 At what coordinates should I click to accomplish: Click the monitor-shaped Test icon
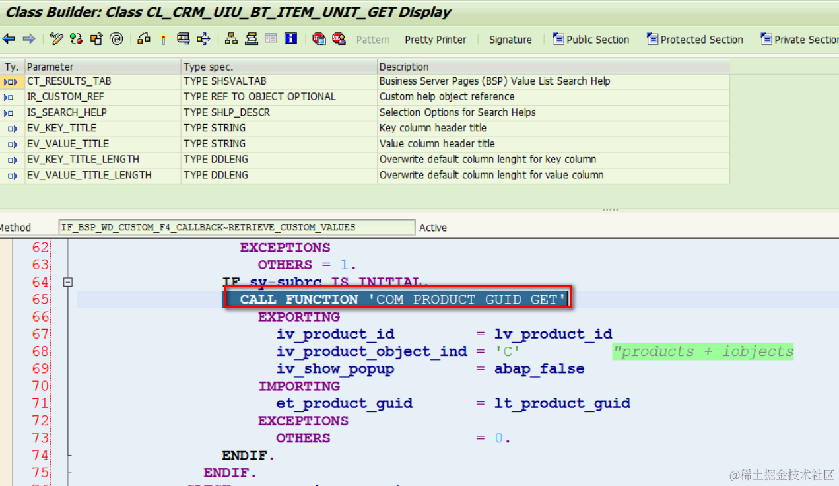click(184, 39)
